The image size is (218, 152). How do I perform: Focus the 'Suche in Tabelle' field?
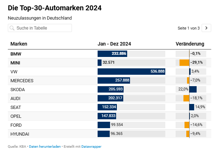(40, 28)
